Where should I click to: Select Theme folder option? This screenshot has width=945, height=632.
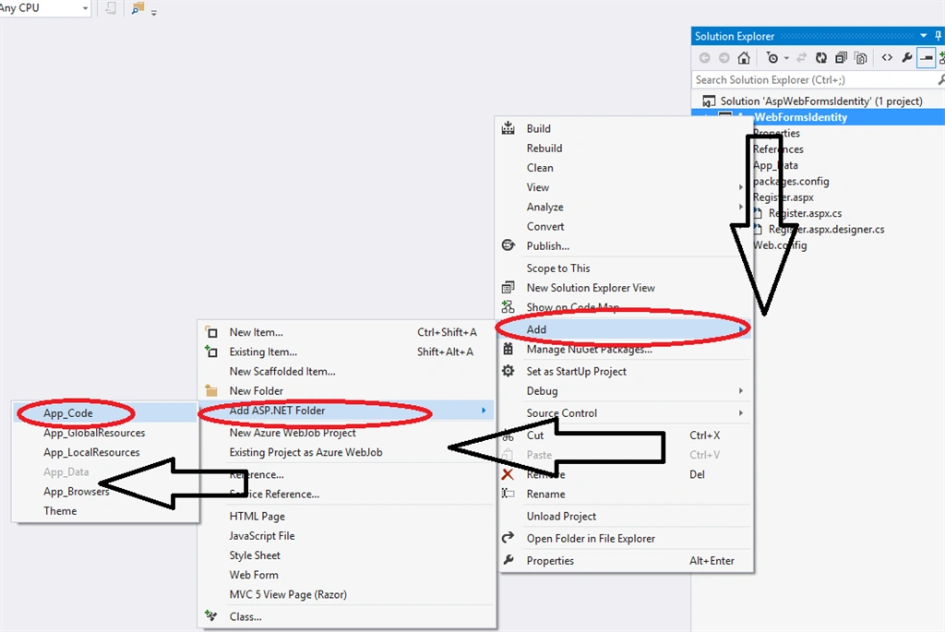pyautogui.click(x=105, y=510)
